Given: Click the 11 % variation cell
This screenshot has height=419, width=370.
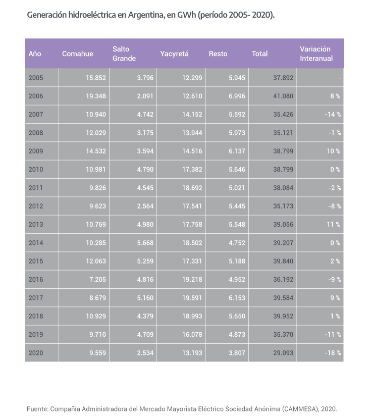Looking at the screenshot, I should point(335,225).
